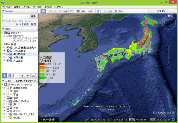Click the search text input field
Viewport: 178px width, 123px height.
(x=15, y=17)
